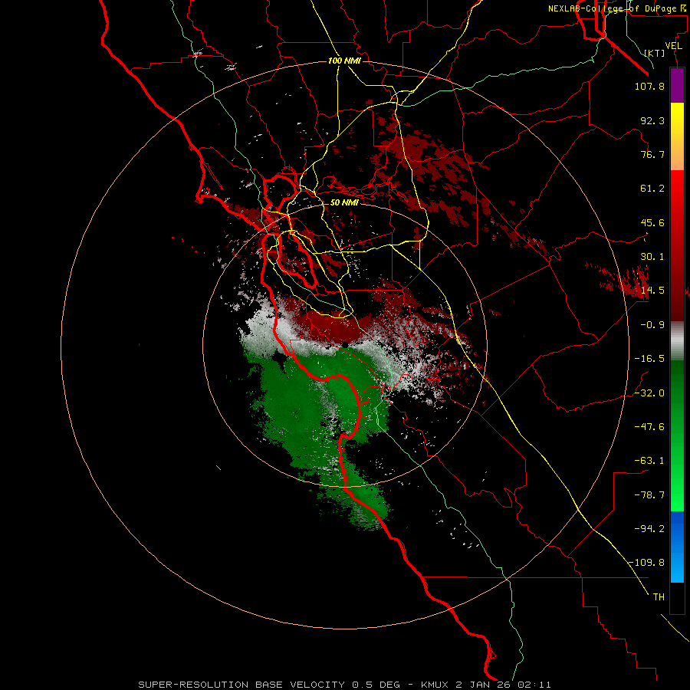Pick the blue segment of velocity color bar
Screen dimensions: 690x690
coord(677,547)
